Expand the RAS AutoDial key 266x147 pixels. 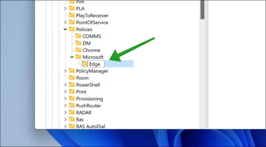[65, 126]
